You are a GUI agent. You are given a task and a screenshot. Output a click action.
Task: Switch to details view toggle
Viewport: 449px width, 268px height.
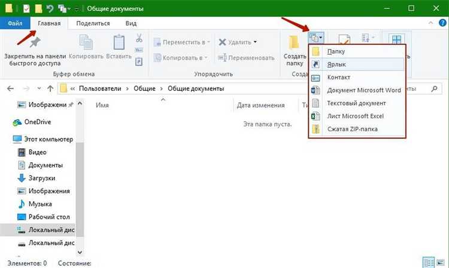tap(429, 263)
